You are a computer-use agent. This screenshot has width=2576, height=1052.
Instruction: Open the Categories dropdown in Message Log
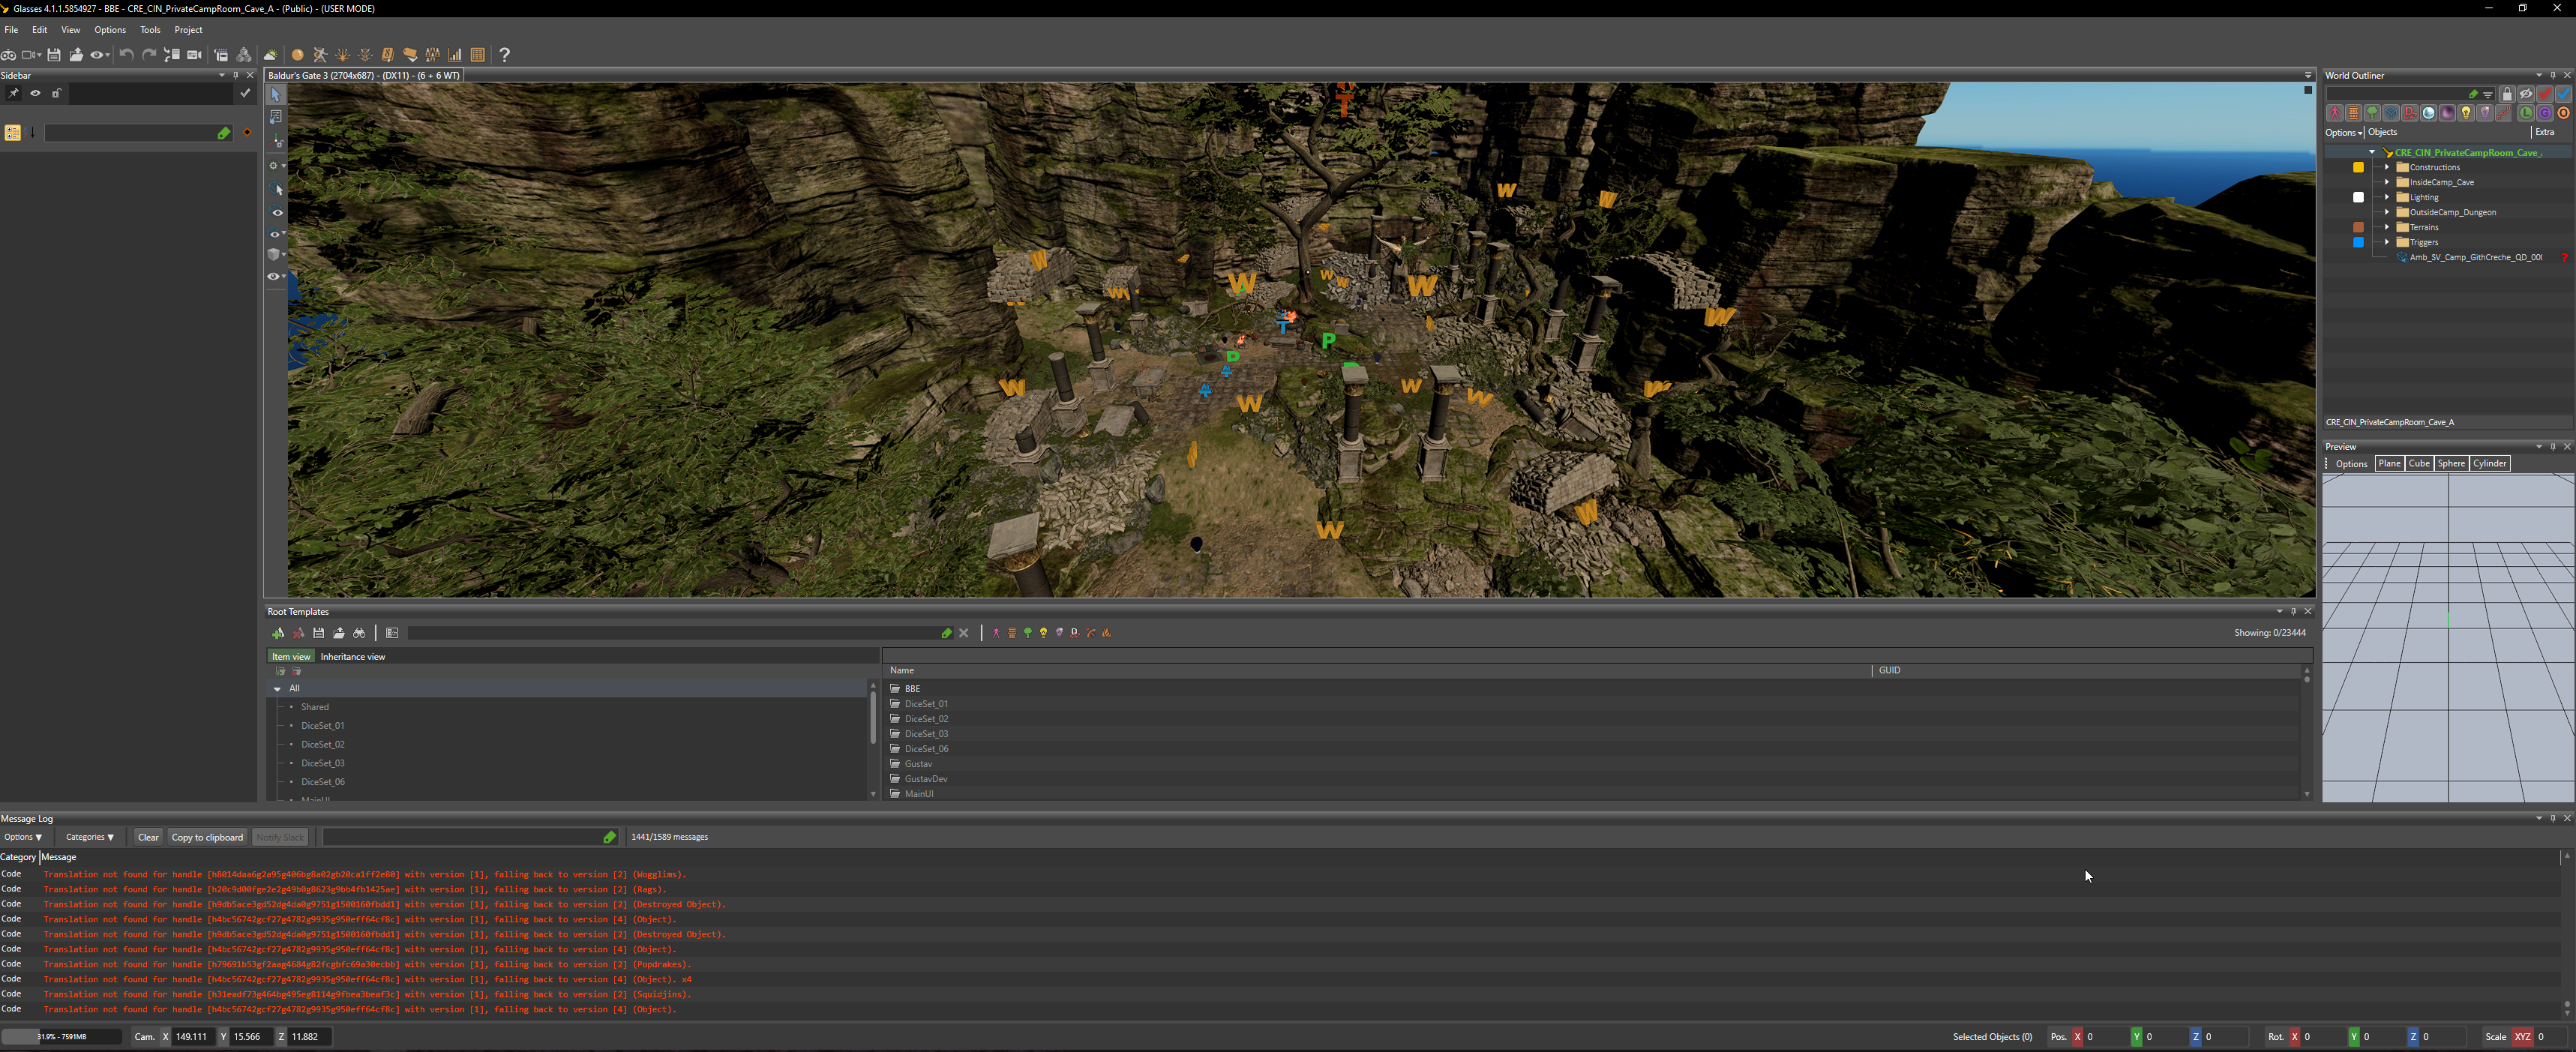click(x=90, y=837)
